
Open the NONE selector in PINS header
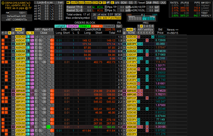click(131, 33)
